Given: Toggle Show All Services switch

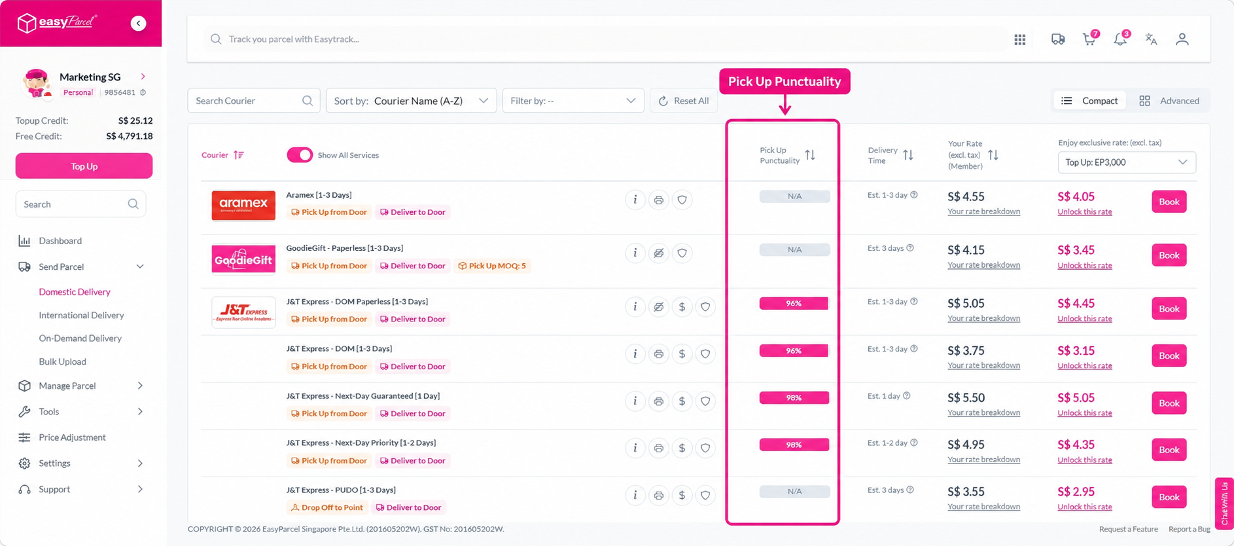Looking at the screenshot, I should click(300, 155).
